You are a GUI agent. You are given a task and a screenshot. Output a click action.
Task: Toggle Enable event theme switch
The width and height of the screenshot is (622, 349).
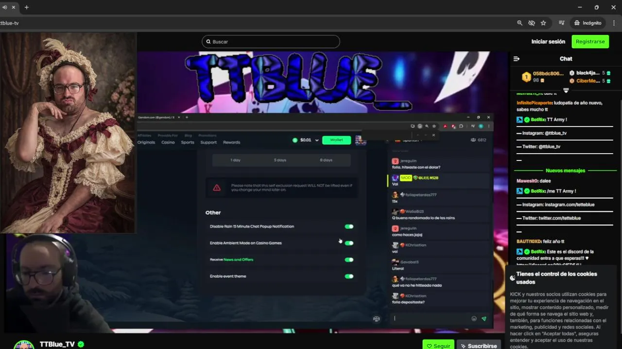[x=349, y=276]
